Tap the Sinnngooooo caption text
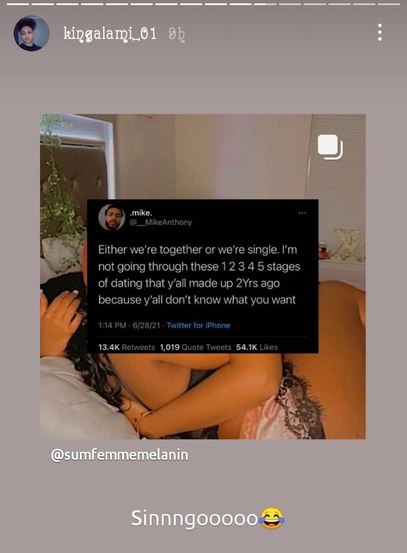The image size is (407, 553). 194,518
